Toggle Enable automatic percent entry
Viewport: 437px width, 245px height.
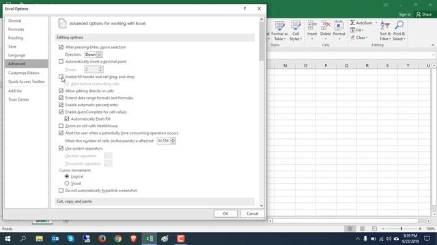[61, 105]
